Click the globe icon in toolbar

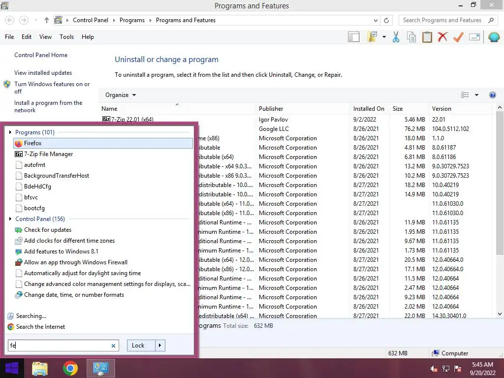click(x=494, y=37)
